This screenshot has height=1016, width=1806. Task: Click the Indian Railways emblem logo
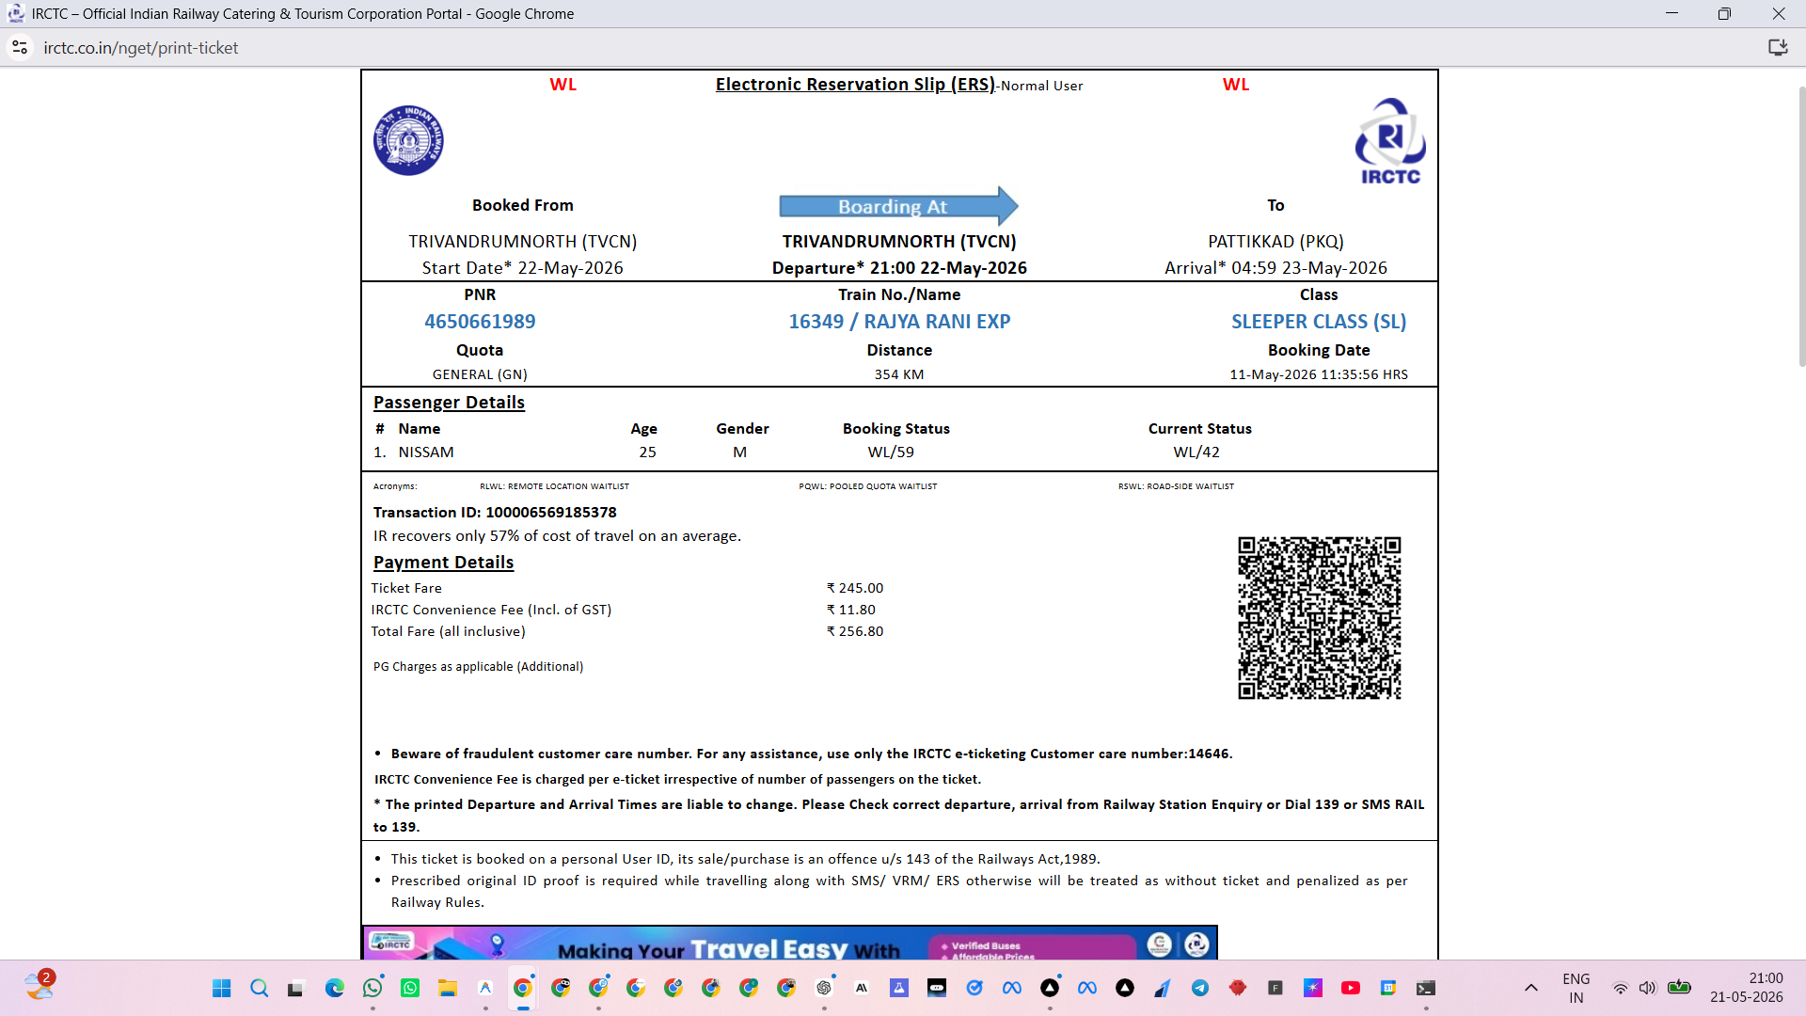pos(408,141)
